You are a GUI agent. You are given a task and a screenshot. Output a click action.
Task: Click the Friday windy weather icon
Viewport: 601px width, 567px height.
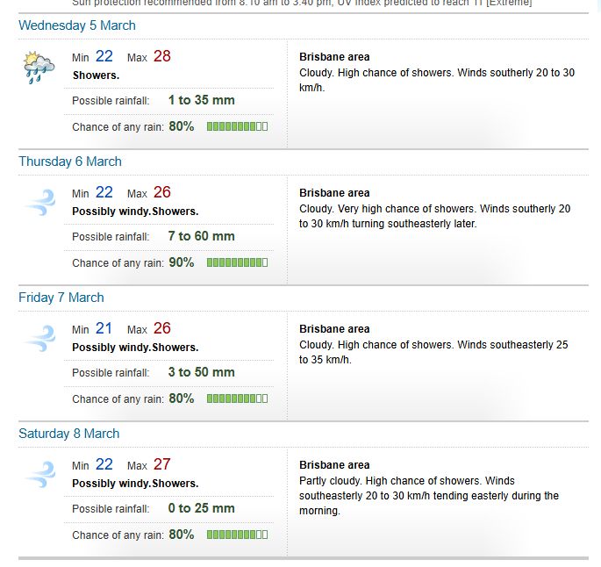pyautogui.click(x=39, y=339)
